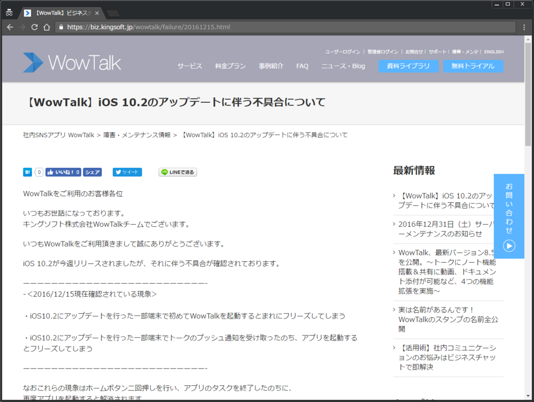Image resolution: width=534 pixels, height=402 pixels.
Task: Click サポート top link
Action: [438, 52]
